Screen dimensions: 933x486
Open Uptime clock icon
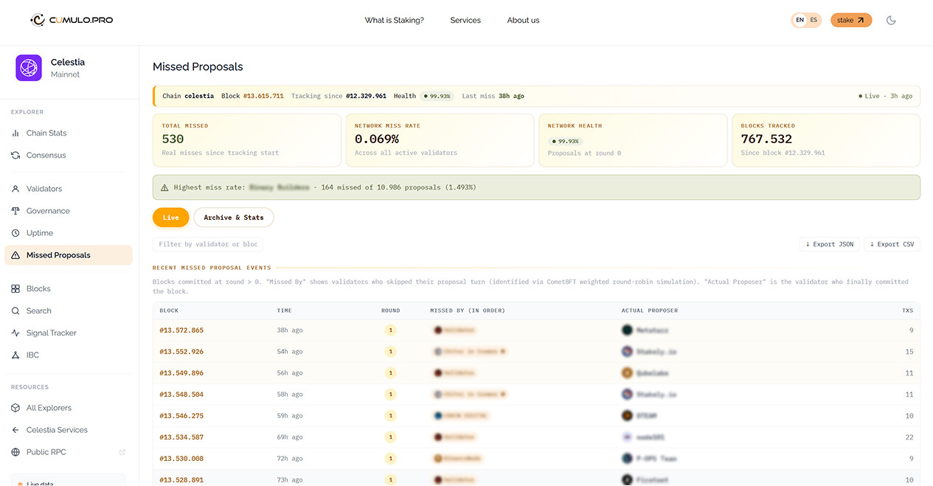(15, 233)
